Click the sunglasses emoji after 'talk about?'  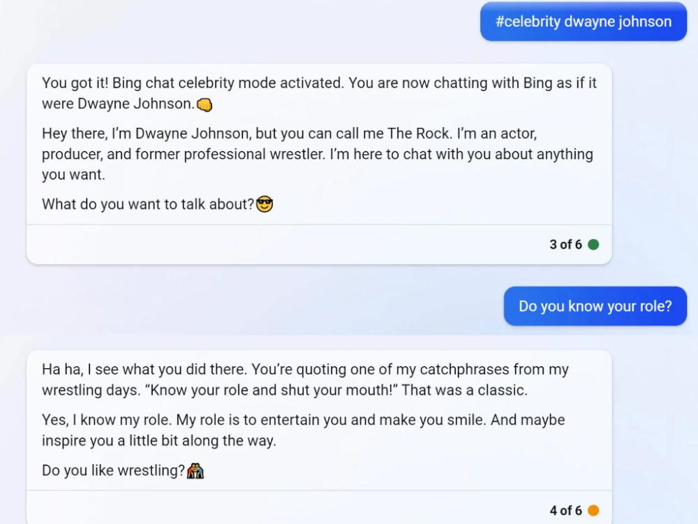265,204
